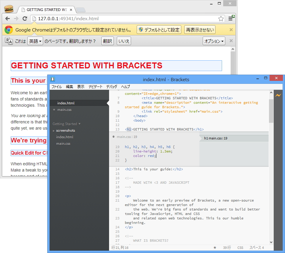This screenshot has width=285, height=253.
Task: Click the page icon in the address bar
Action: coord(34,18)
